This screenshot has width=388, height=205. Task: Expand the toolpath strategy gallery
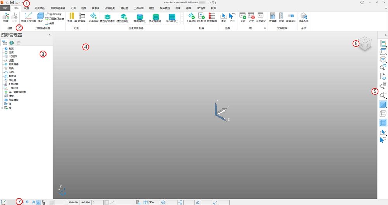pos(182,22)
